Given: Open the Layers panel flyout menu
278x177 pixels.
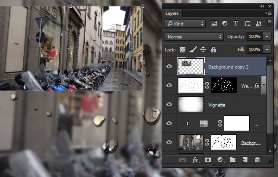Looking at the screenshot, I should [268, 13].
